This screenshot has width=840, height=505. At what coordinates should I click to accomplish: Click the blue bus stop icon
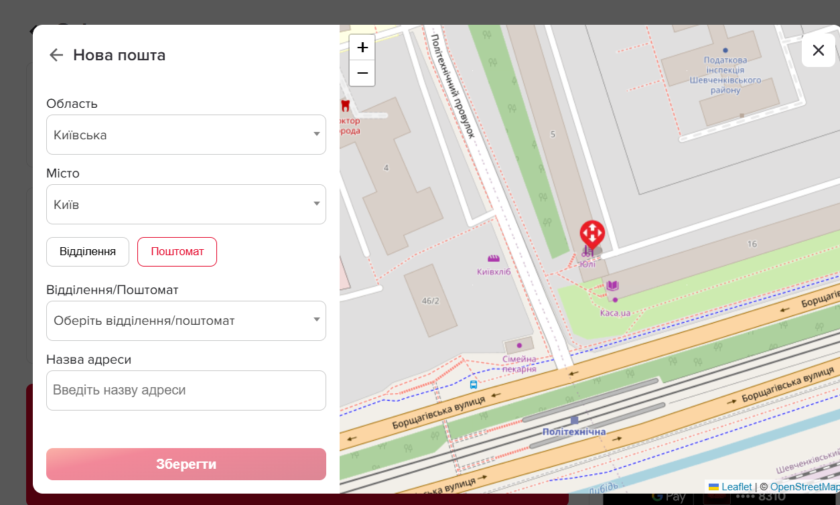[x=474, y=384]
